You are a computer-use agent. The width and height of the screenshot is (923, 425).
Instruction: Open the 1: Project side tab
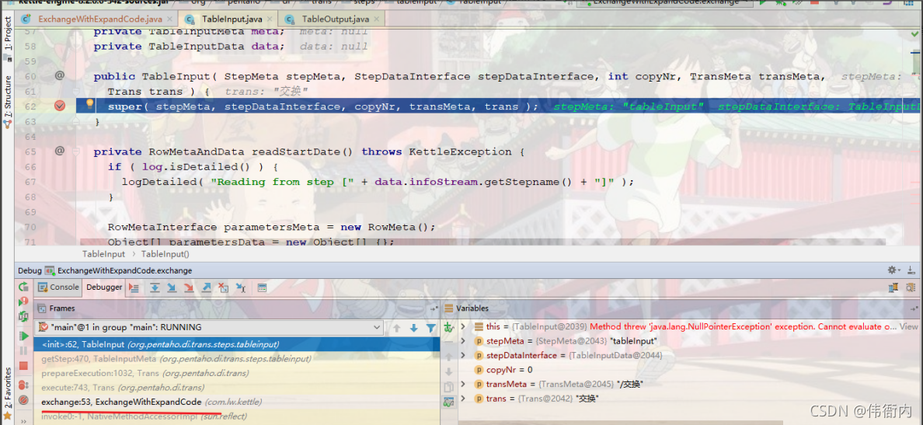click(x=8, y=38)
